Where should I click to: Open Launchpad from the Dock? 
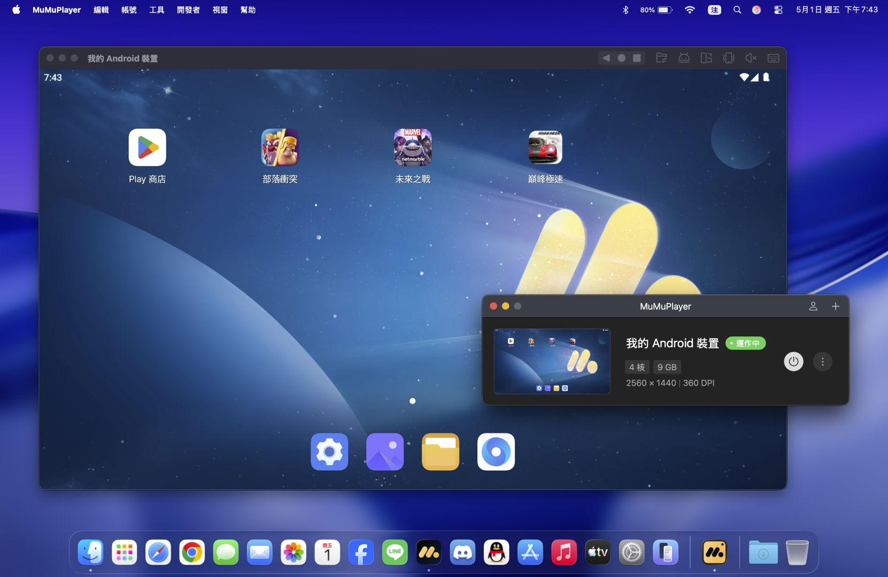[x=125, y=552]
